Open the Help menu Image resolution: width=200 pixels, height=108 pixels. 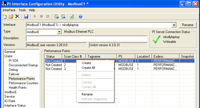coord(32,10)
